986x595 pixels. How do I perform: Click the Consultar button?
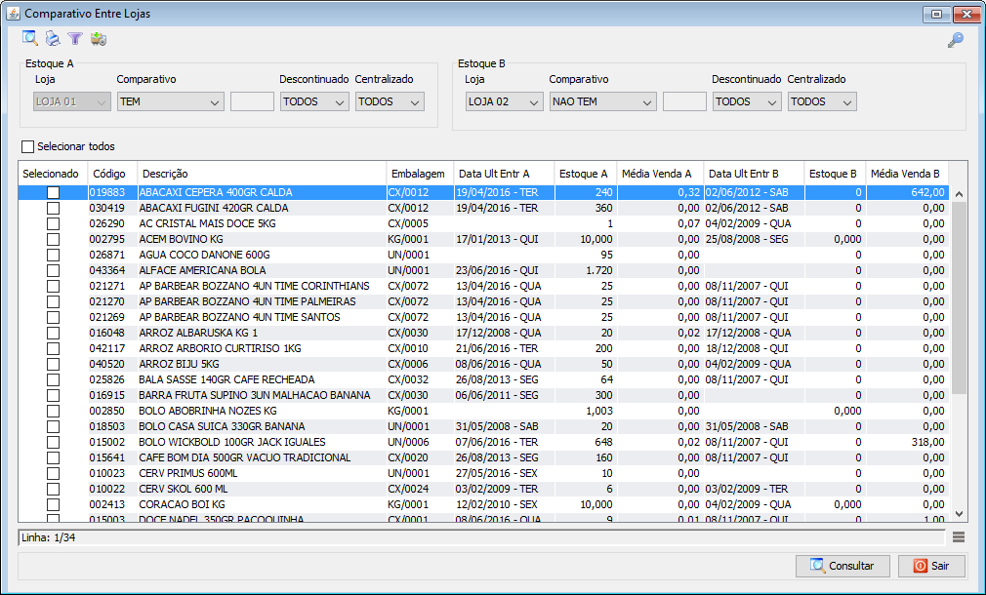[x=842, y=566]
